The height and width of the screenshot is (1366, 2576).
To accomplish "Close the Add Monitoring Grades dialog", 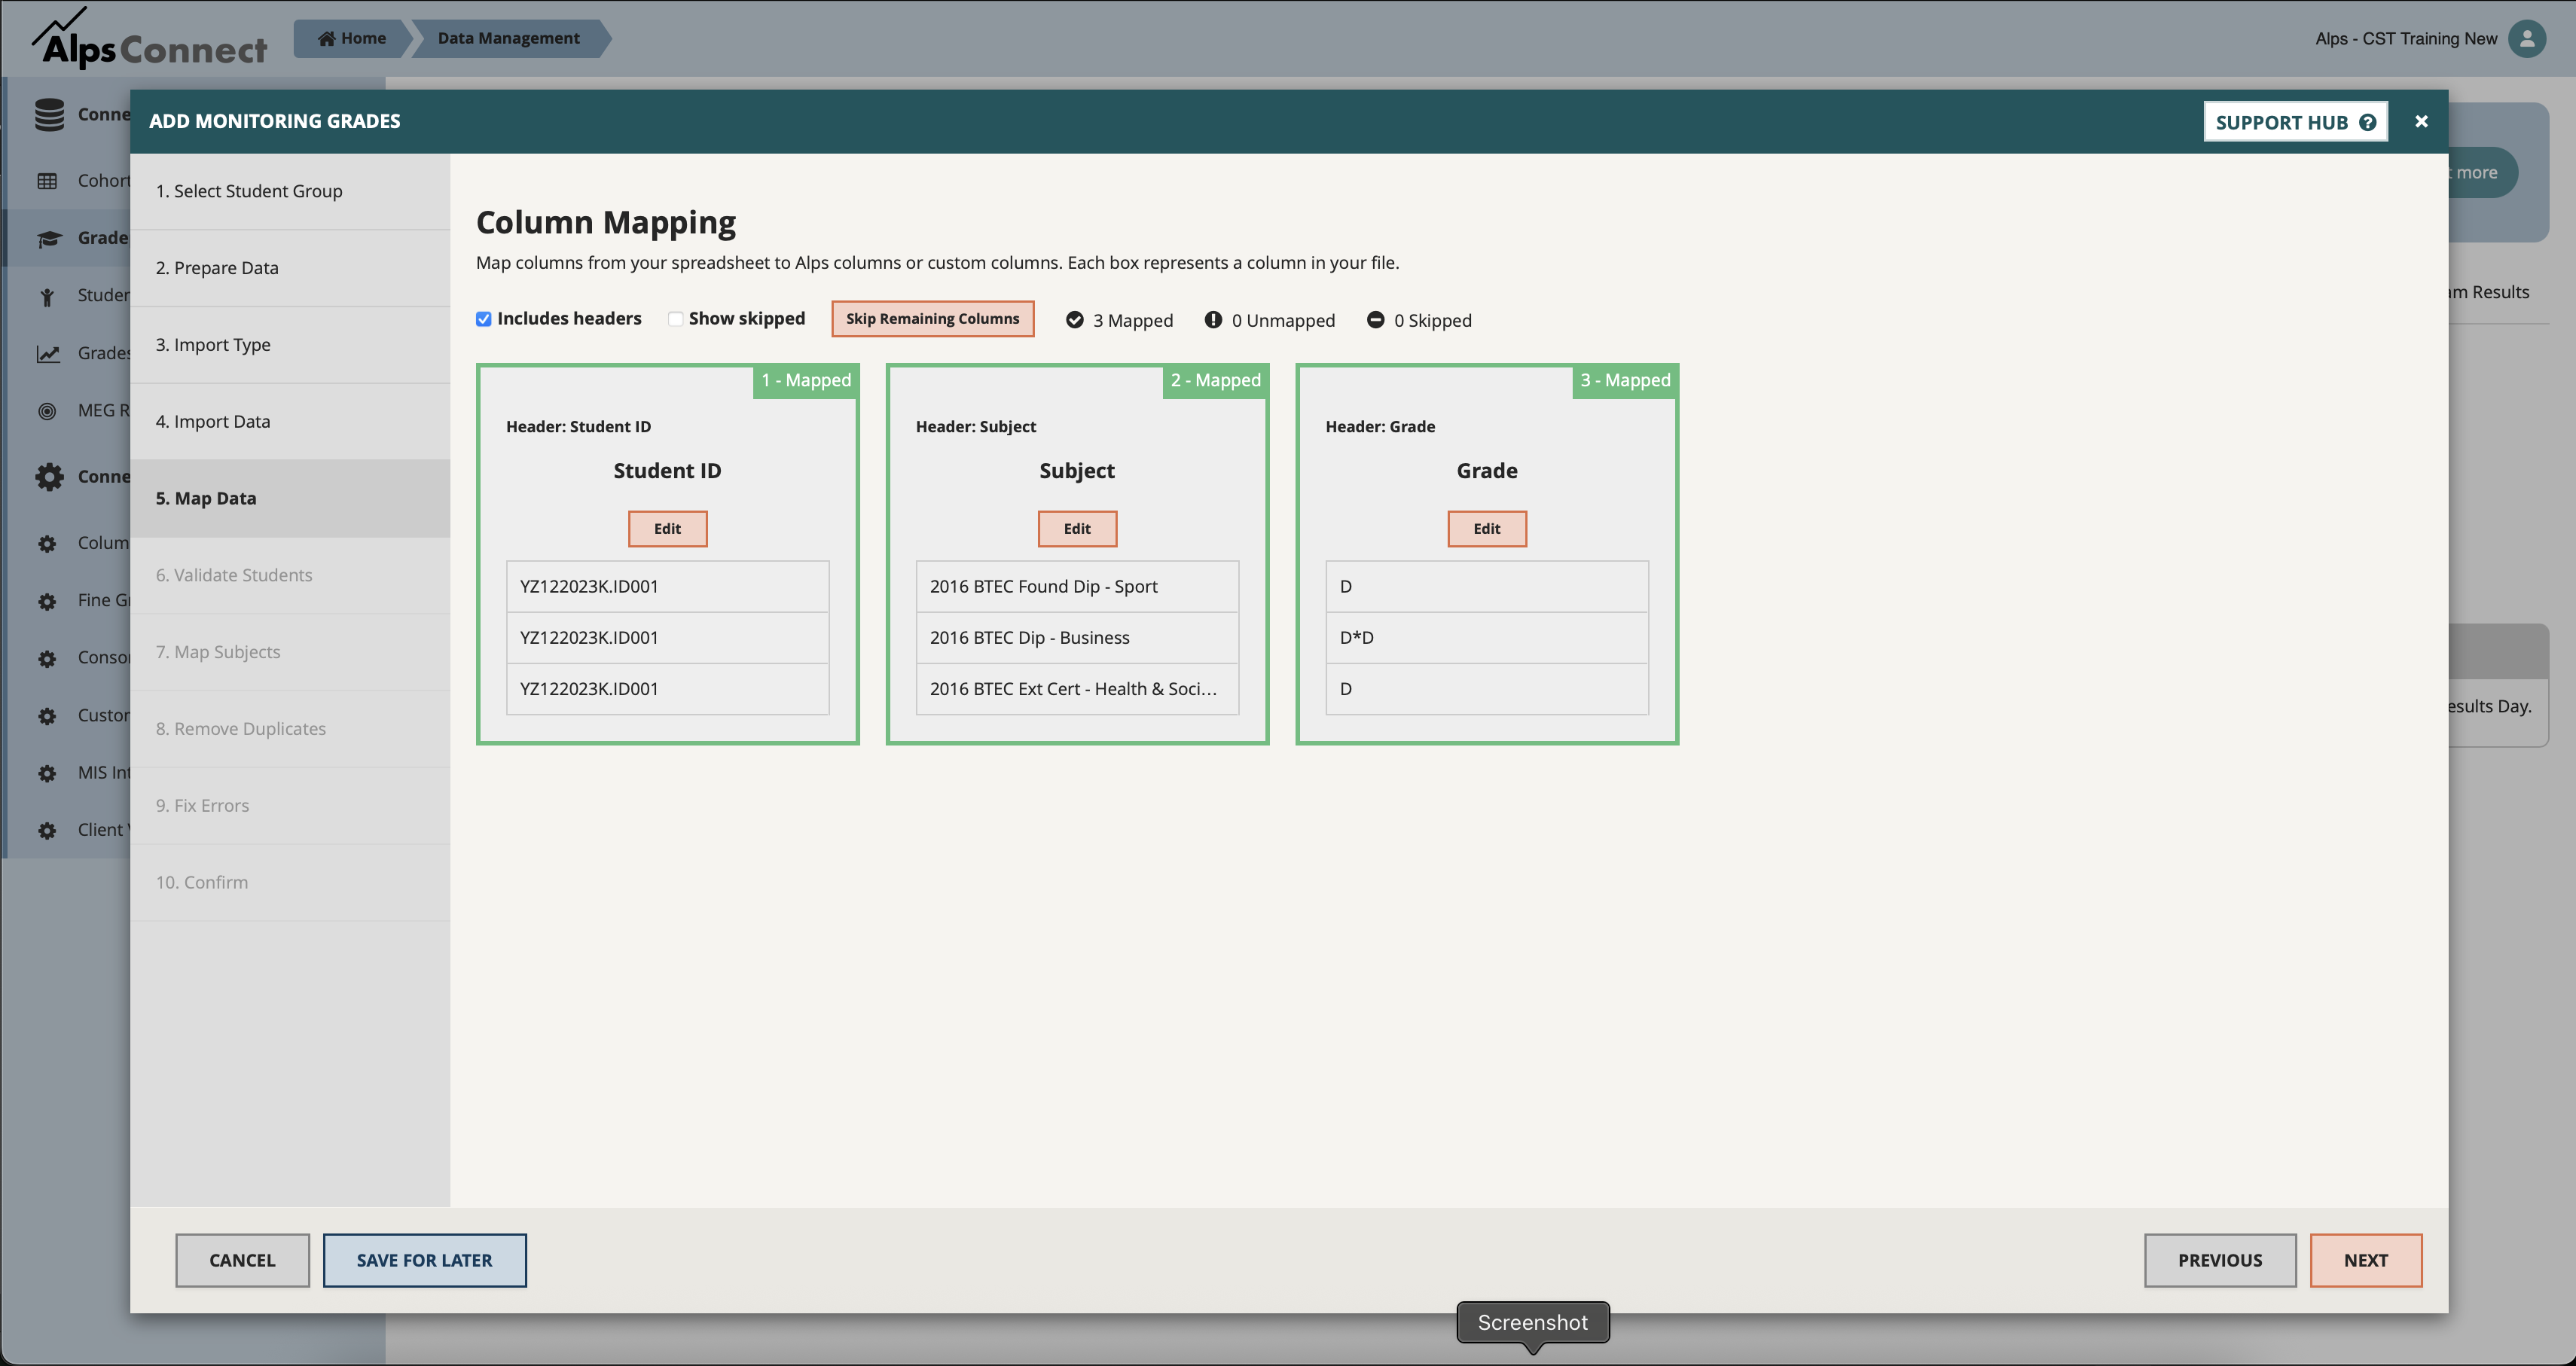I will pos(2421,121).
